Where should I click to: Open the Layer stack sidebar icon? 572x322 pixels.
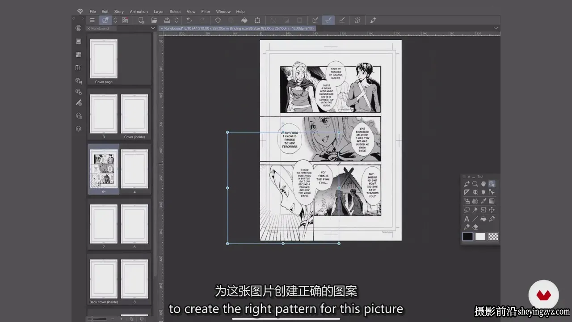click(79, 128)
